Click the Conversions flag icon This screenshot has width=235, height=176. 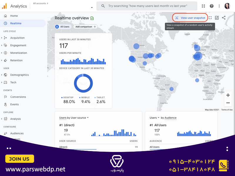(6, 97)
